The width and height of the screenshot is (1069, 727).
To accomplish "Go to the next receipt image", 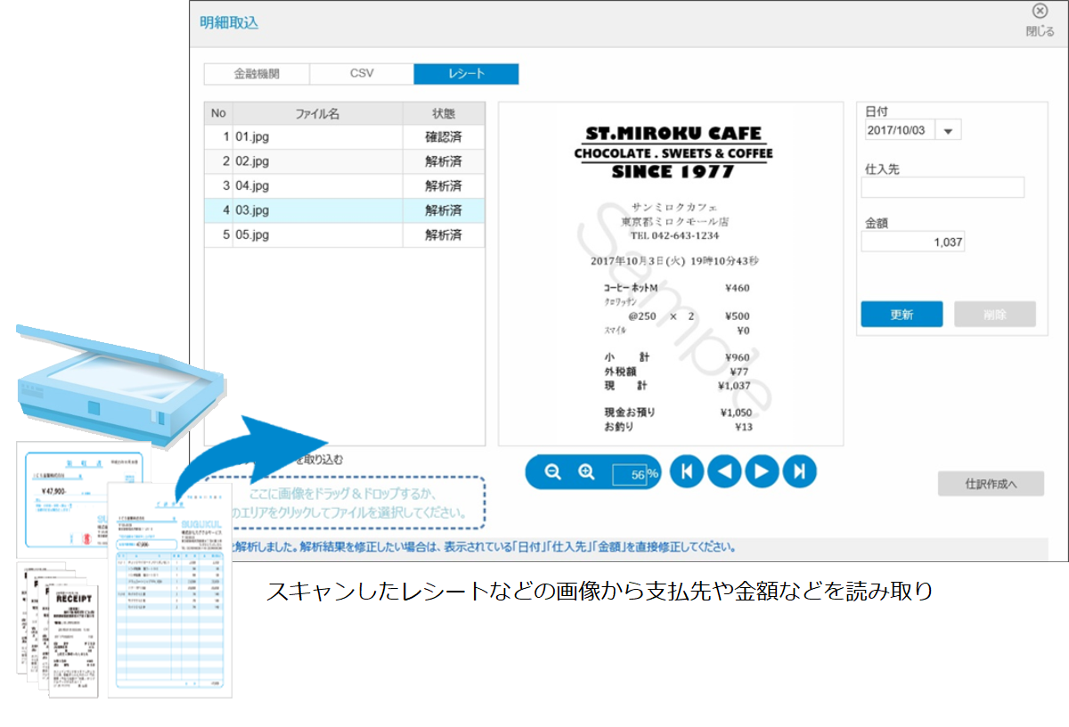I will tap(761, 471).
